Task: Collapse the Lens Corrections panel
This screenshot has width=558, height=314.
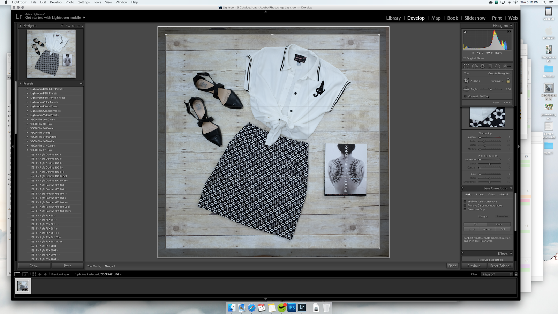Action: [x=511, y=188]
